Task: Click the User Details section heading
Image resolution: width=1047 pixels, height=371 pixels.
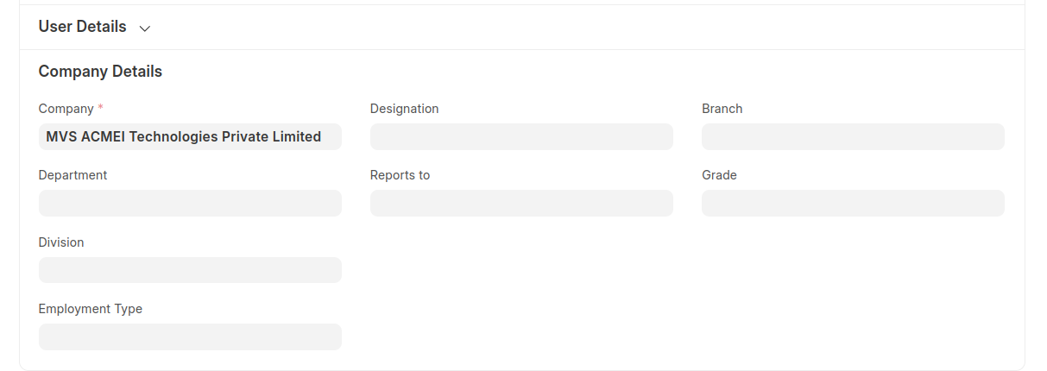Action: click(x=83, y=27)
